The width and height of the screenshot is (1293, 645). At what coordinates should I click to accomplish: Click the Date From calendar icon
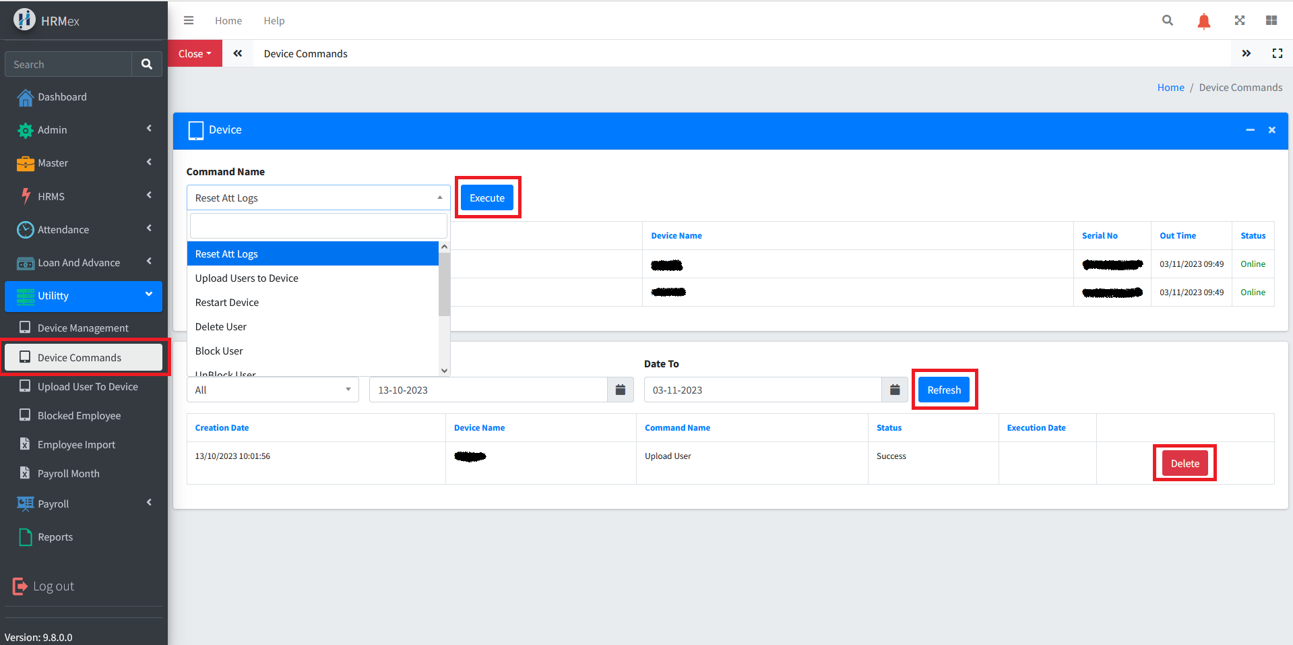click(x=620, y=390)
